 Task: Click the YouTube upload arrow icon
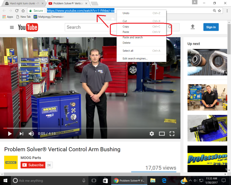pyautogui.click(x=193, y=27)
